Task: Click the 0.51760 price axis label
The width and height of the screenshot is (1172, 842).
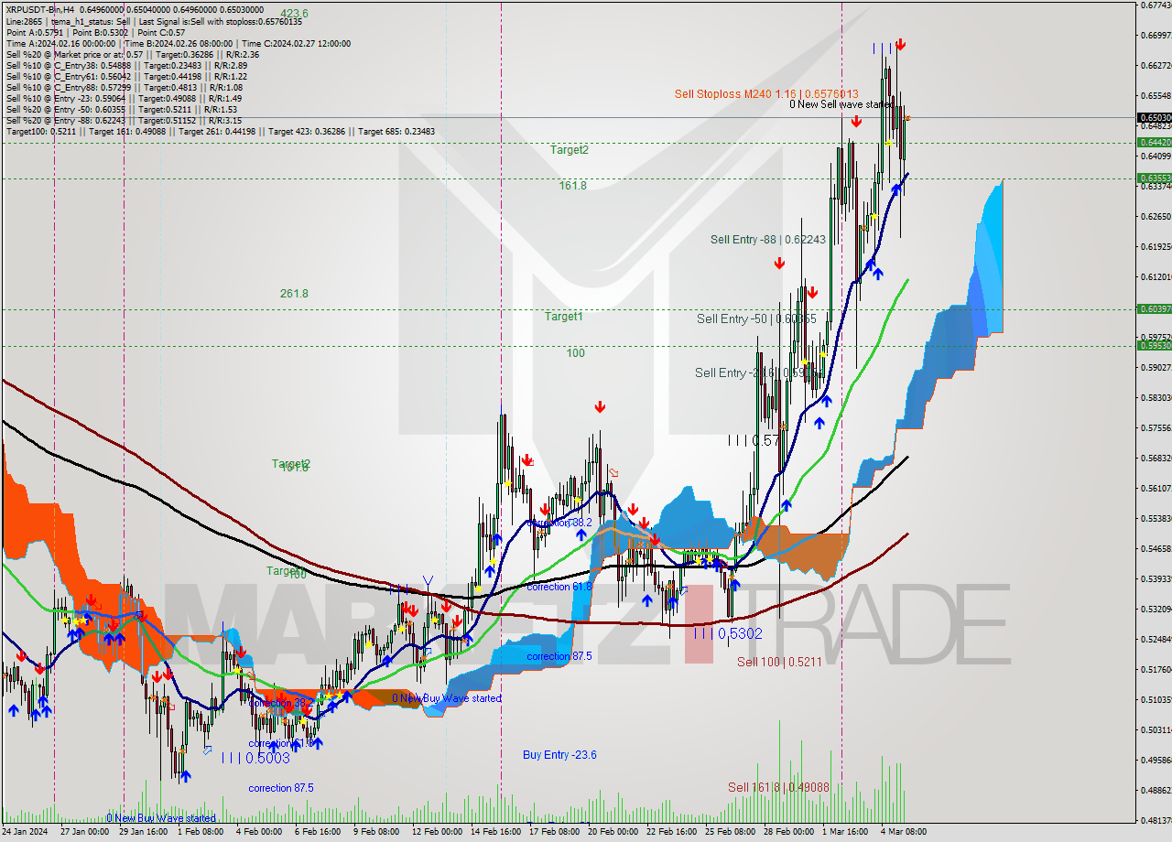Action: click(x=1156, y=669)
